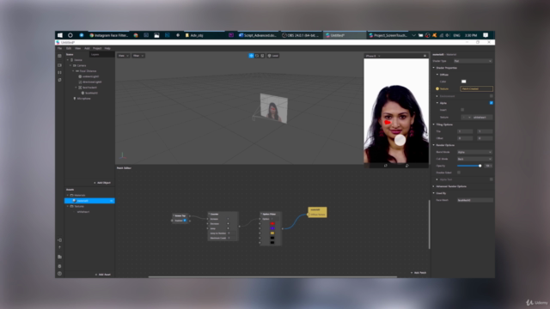This screenshot has width=550, height=309.
Task: Collapse the Tiling Options section
Action: 433,124
